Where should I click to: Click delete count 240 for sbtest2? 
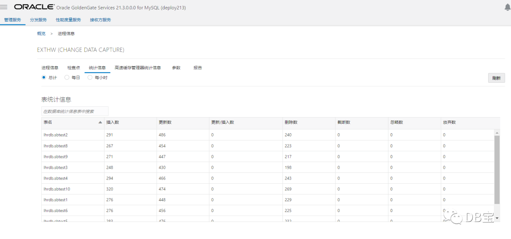click(x=288, y=135)
